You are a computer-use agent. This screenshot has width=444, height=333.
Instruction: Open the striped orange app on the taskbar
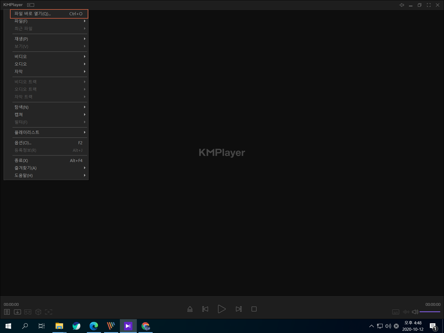111,326
